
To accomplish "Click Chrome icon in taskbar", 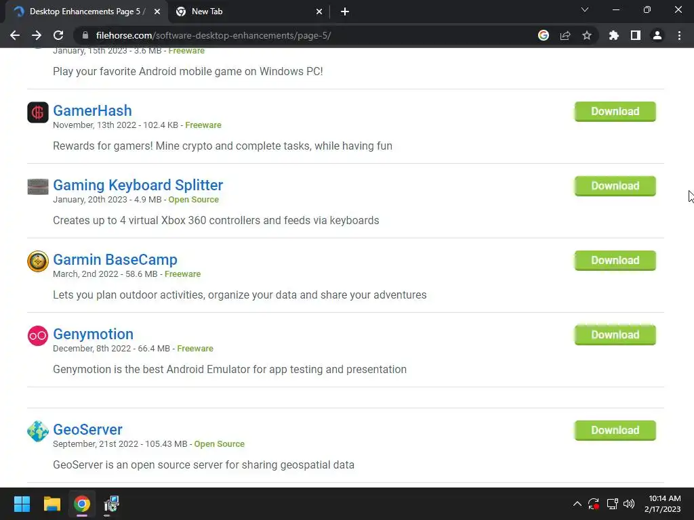I will (x=82, y=504).
